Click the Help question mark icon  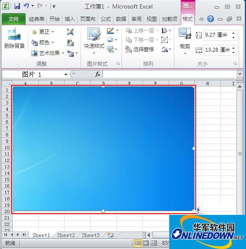[211, 19]
